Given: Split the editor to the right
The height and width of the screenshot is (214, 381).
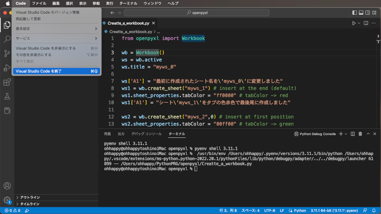Looking at the screenshot, I should (366, 23).
